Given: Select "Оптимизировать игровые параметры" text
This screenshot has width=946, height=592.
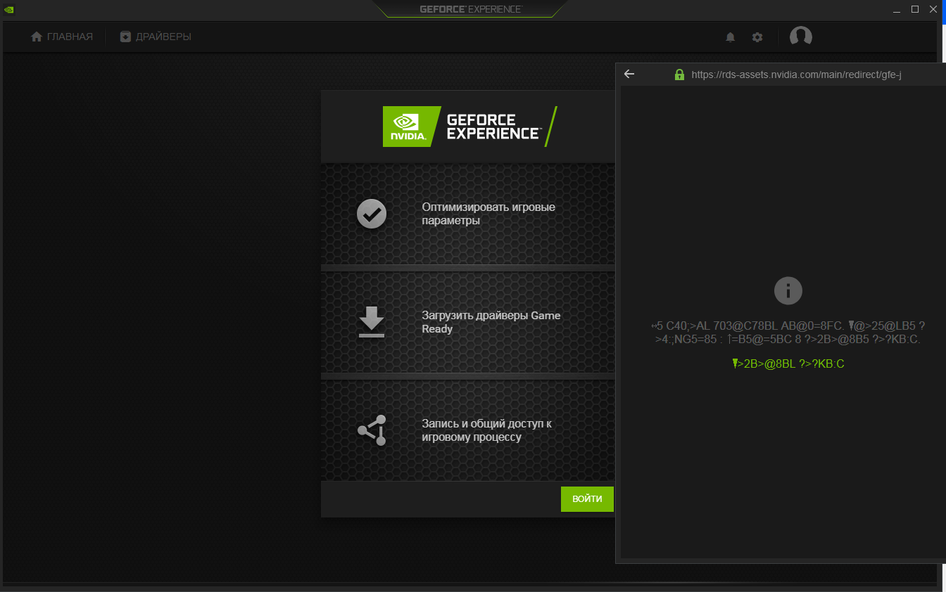Looking at the screenshot, I should [x=488, y=214].
